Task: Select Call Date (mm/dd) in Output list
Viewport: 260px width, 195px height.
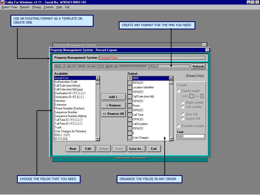Action: 150,96
